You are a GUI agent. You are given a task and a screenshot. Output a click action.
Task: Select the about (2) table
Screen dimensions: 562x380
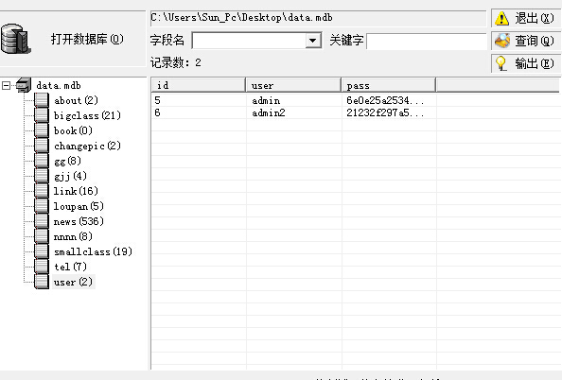76,100
